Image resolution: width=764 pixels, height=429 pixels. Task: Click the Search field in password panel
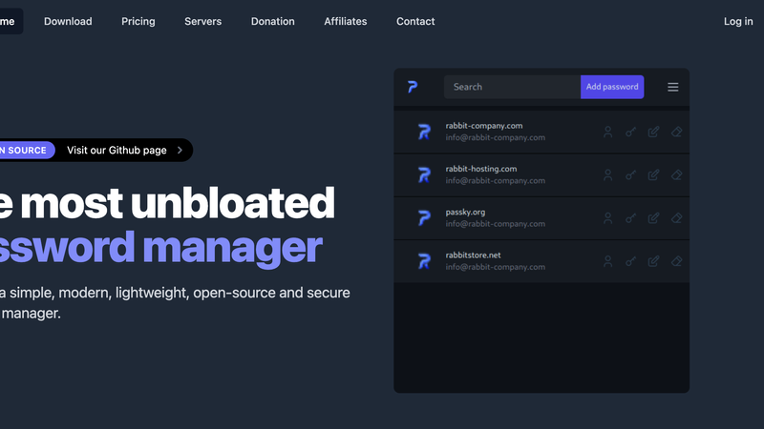pyautogui.click(x=512, y=87)
